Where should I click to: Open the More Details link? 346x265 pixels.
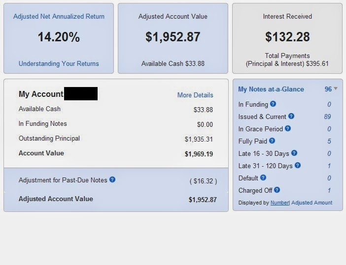point(195,95)
